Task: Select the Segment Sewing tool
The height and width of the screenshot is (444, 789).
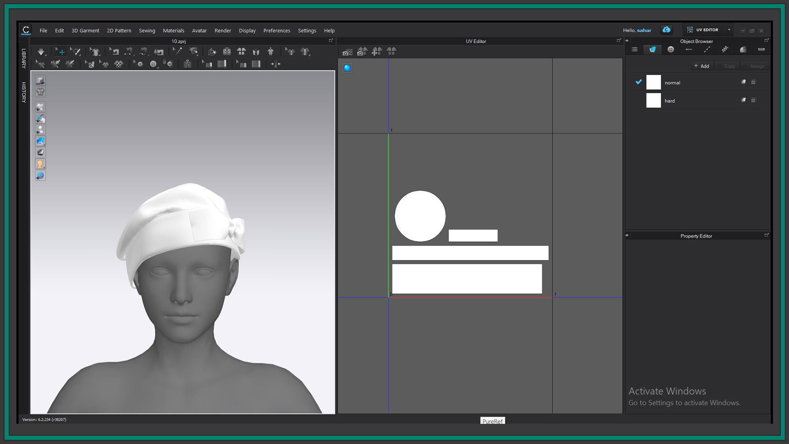Action: tap(129, 52)
